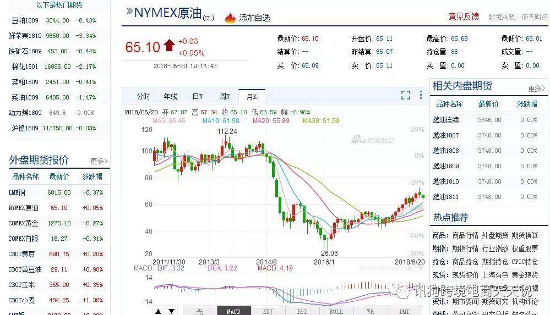550x315 pixels.
Task: Open 商品行情 link
Action: pyautogui.click(x=465, y=235)
